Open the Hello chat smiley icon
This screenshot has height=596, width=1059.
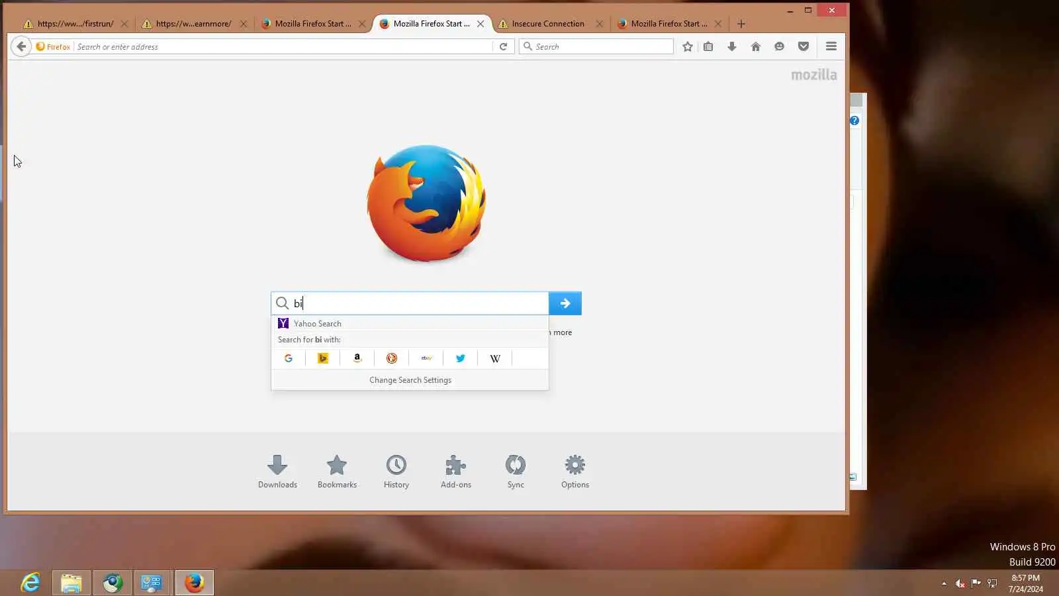779,46
